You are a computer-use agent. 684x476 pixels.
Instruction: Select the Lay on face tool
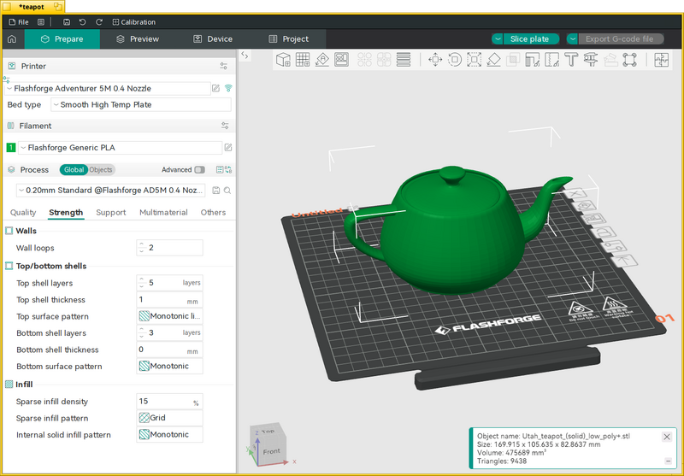(493, 60)
